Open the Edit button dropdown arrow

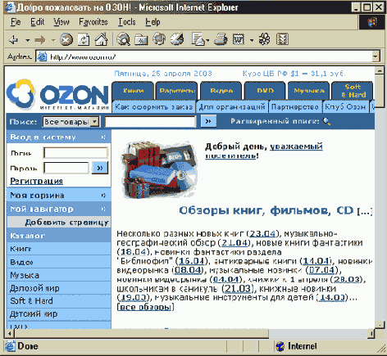[252, 40]
